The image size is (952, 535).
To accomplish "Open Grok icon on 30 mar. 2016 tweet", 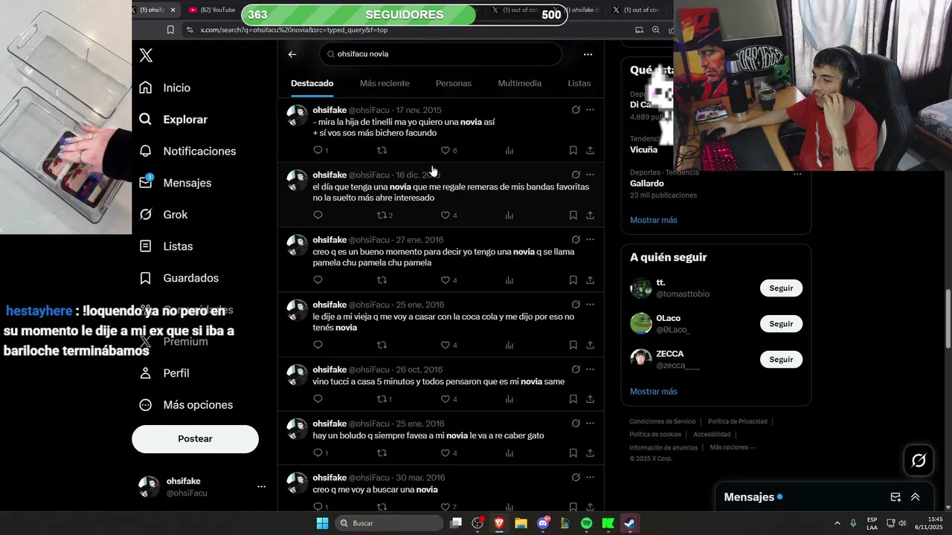I will (576, 477).
